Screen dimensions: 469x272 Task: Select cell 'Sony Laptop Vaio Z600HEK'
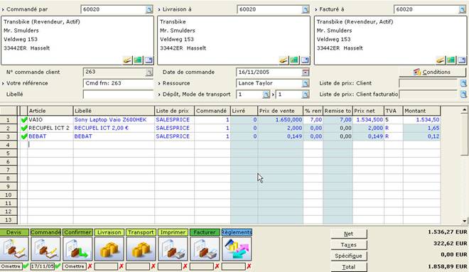(114, 119)
